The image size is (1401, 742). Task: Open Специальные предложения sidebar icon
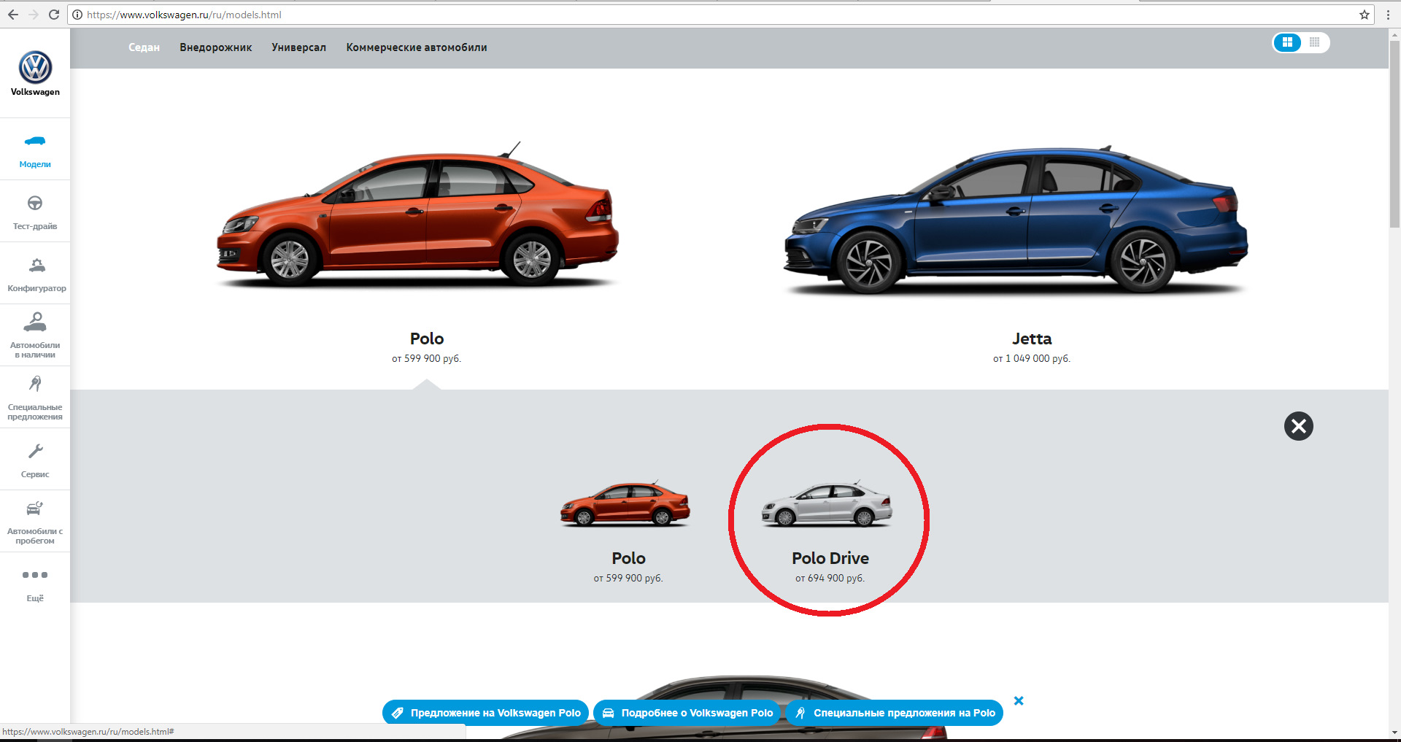(35, 384)
